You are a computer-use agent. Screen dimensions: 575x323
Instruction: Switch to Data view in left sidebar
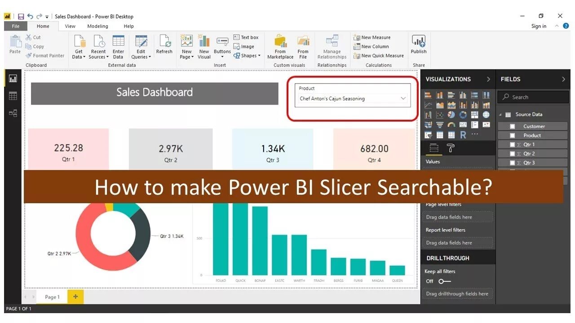13,96
